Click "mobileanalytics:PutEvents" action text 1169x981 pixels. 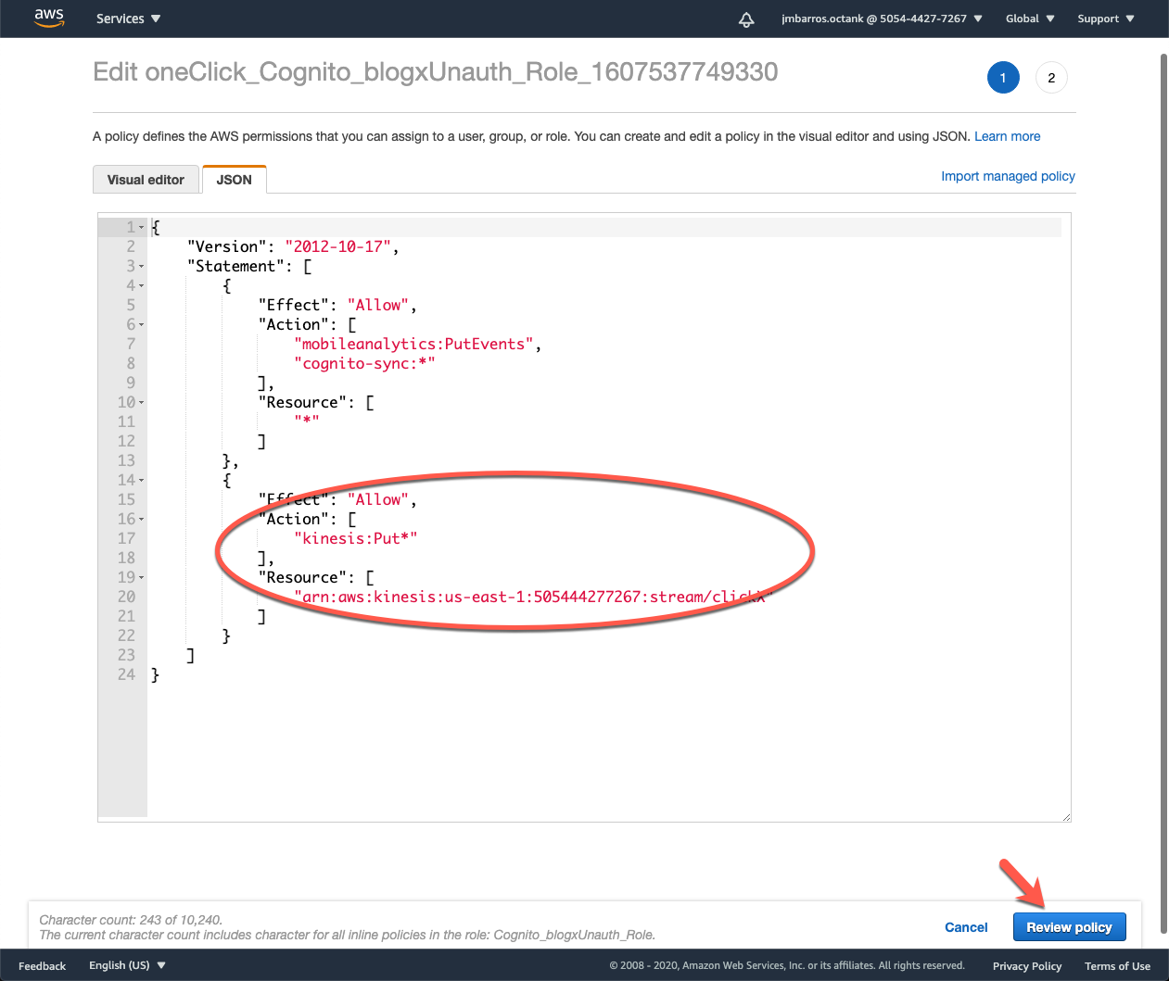tap(413, 344)
